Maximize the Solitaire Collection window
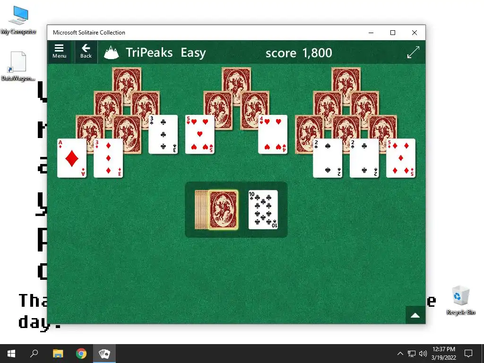 (x=393, y=33)
